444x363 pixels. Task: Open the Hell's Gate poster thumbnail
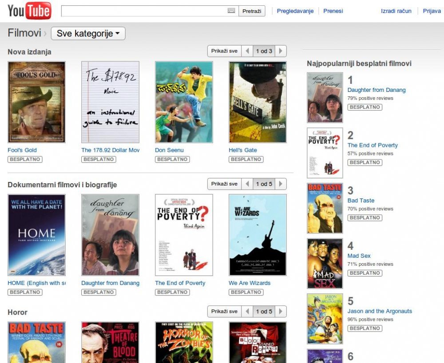258,102
